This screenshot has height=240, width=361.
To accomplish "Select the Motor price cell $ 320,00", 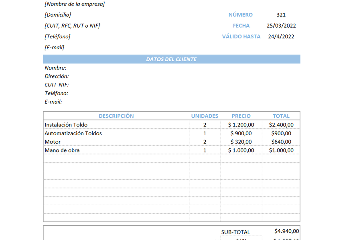I will tap(241, 142).
